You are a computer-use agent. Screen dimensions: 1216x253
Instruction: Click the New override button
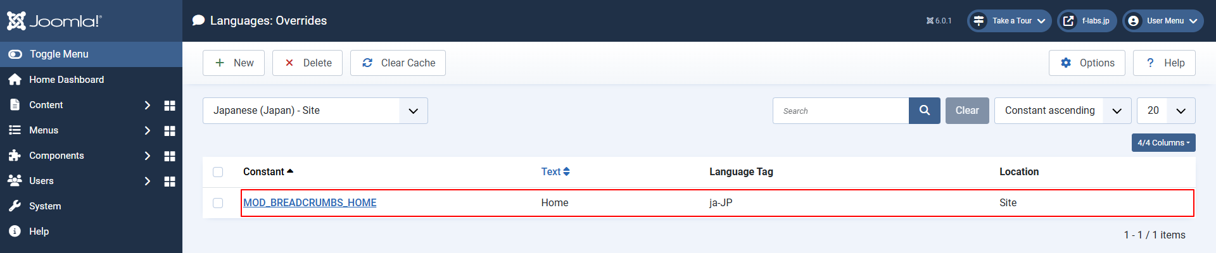(x=234, y=63)
